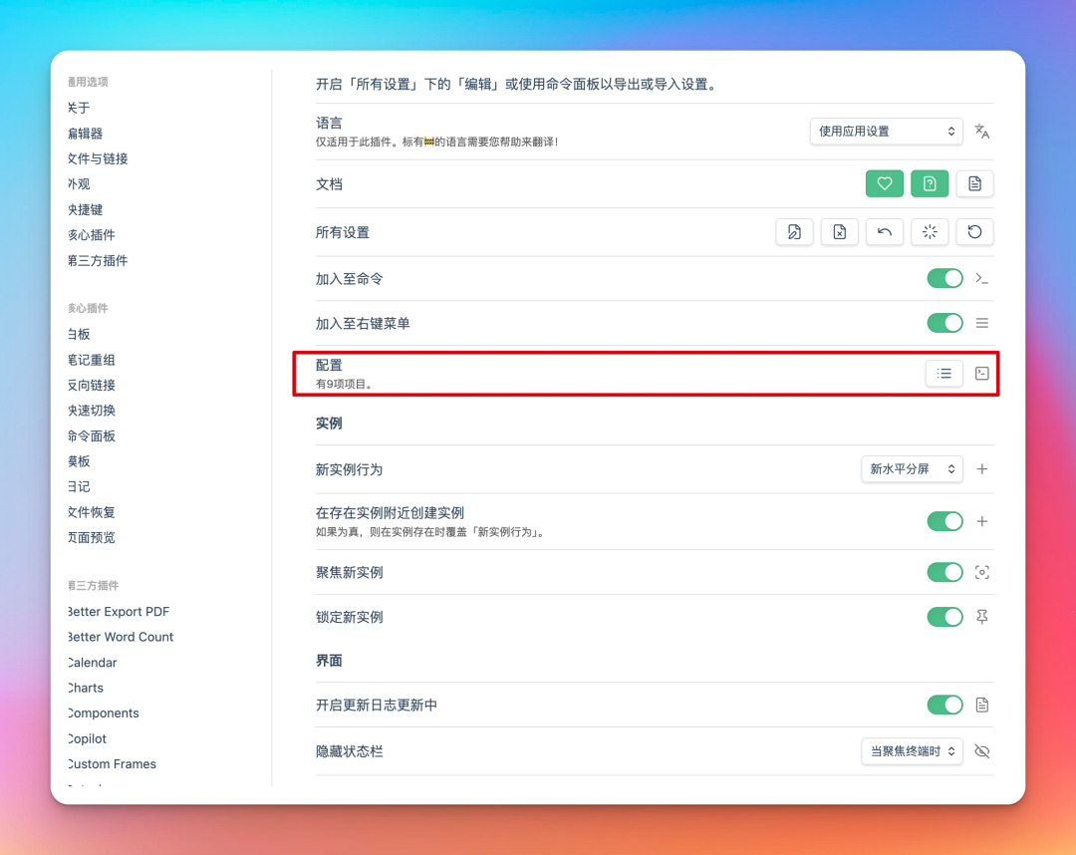
Task: Click the edit file icon in 所有设置
Action: coord(795,232)
